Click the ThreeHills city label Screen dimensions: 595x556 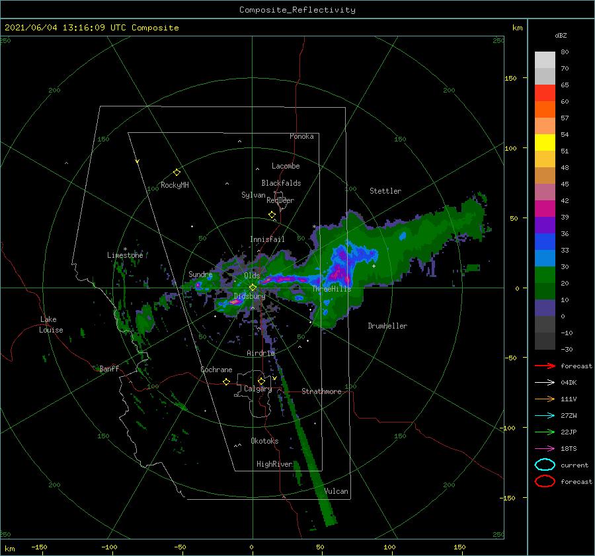point(331,289)
